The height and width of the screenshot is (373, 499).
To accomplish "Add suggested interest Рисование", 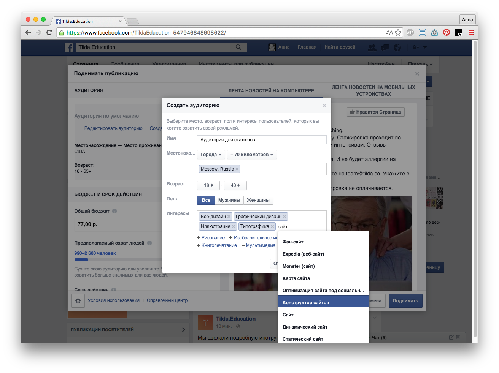I will pyautogui.click(x=211, y=238).
